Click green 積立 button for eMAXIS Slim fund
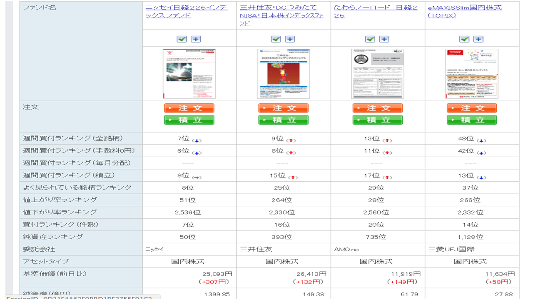Image resolution: width=533 pixels, height=300 pixels. tap(472, 120)
